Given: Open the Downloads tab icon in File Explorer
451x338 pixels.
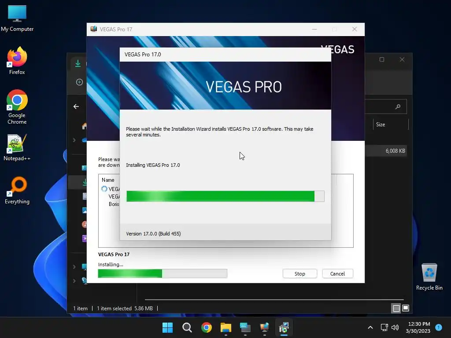Looking at the screenshot, I should [x=78, y=63].
